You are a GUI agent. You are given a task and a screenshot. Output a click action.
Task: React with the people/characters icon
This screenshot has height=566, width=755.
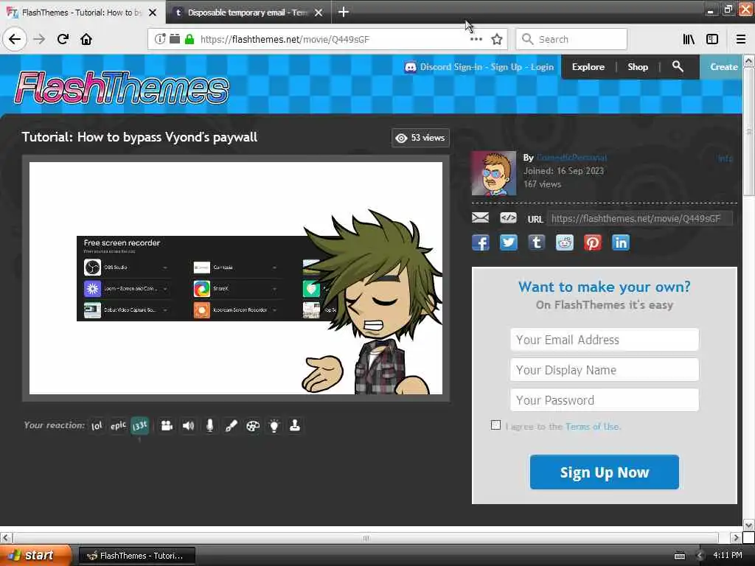pos(167,425)
